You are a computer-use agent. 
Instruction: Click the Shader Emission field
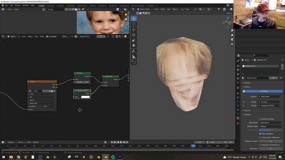pos(269,102)
